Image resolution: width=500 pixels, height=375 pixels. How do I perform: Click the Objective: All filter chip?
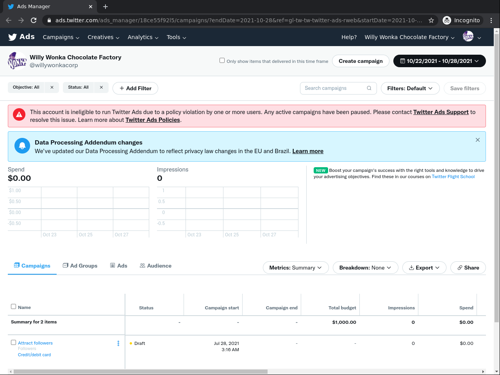[x=26, y=87]
